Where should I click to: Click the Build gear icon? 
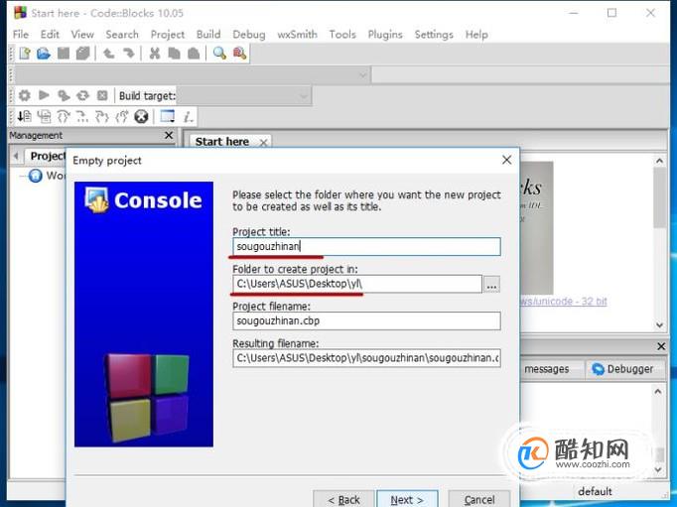(25, 95)
